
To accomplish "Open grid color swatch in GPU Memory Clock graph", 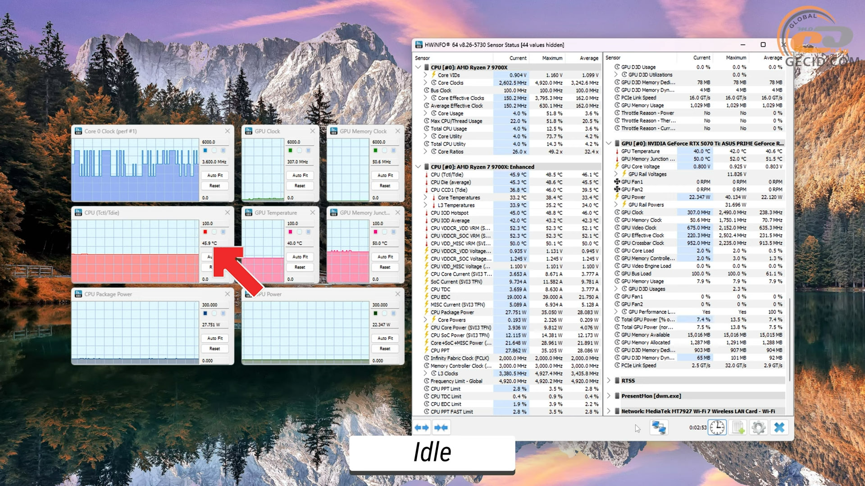I will click(393, 150).
